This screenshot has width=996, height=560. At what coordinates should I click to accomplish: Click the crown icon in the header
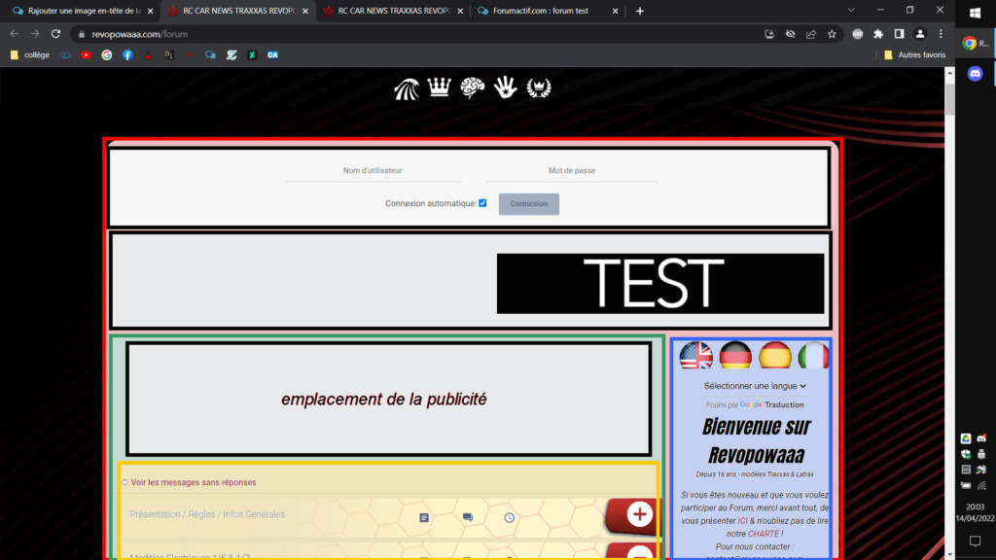click(439, 87)
